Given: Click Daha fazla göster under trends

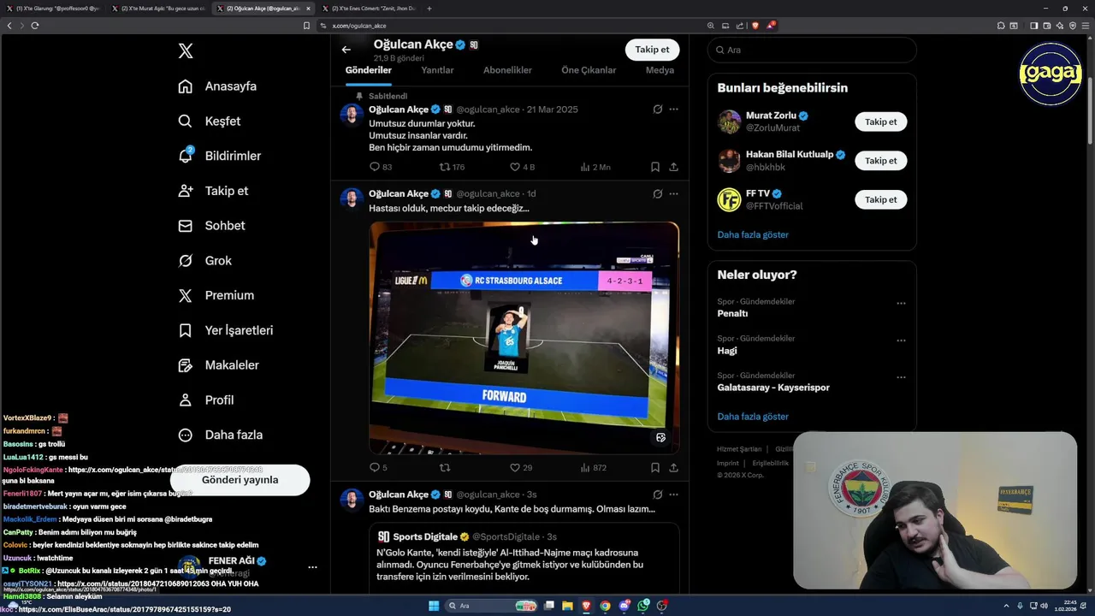Looking at the screenshot, I should click(x=753, y=417).
